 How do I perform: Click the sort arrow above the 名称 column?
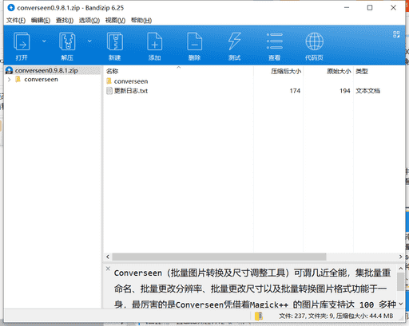[x=179, y=68]
